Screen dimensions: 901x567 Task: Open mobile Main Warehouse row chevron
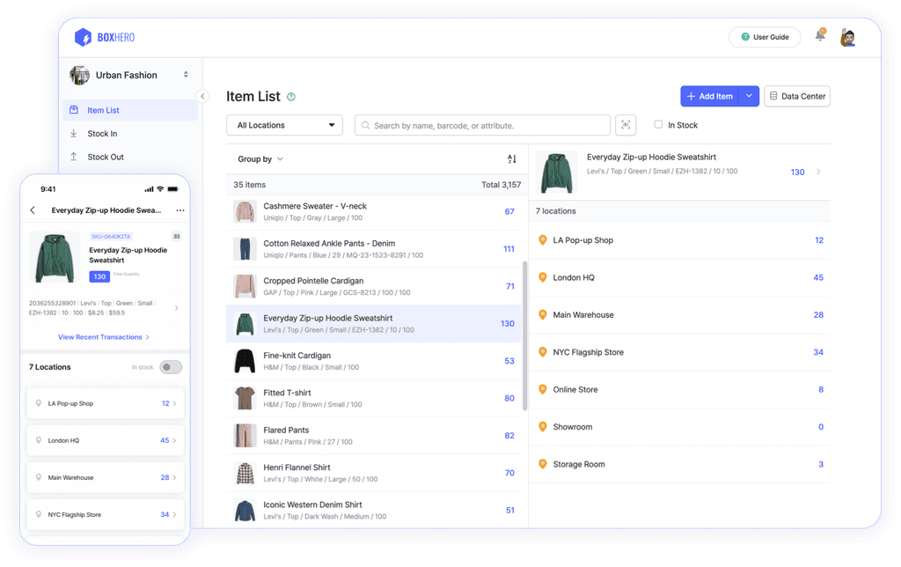tap(175, 478)
